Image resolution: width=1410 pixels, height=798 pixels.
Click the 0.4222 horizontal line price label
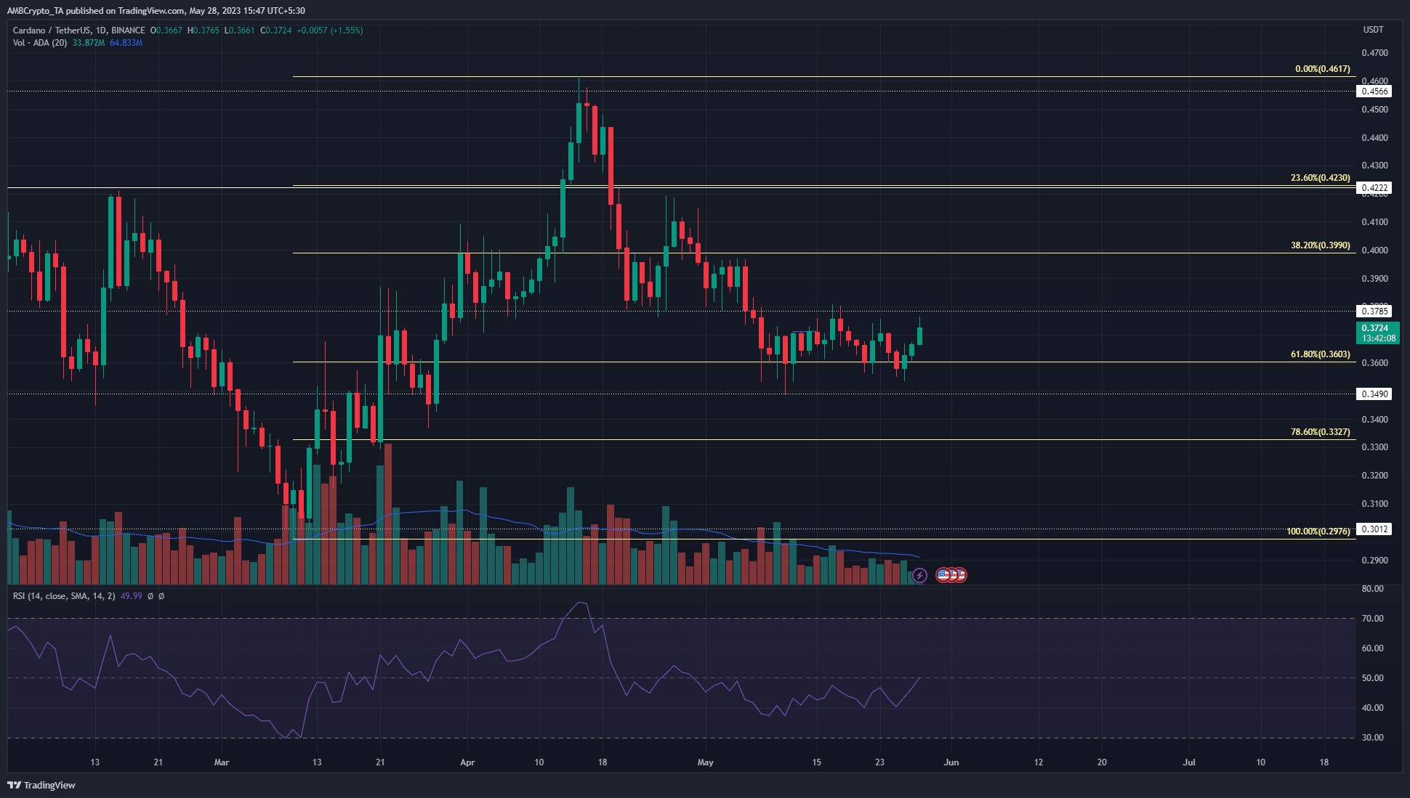click(x=1375, y=188)
